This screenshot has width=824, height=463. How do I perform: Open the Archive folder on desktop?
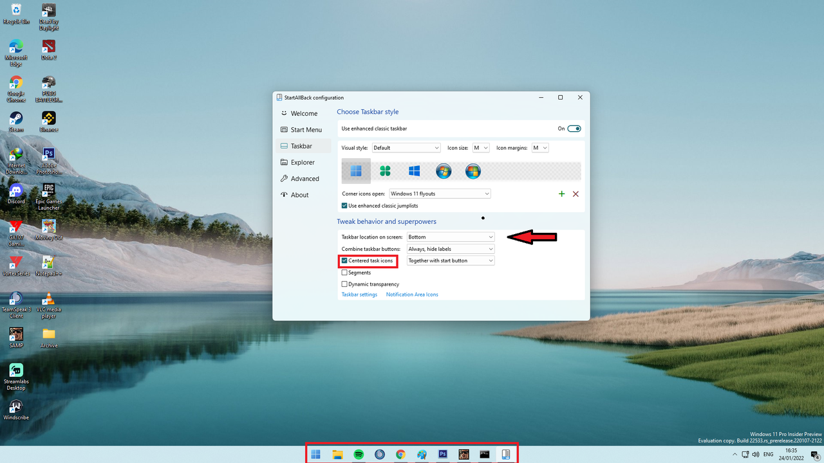click(49, 338)
